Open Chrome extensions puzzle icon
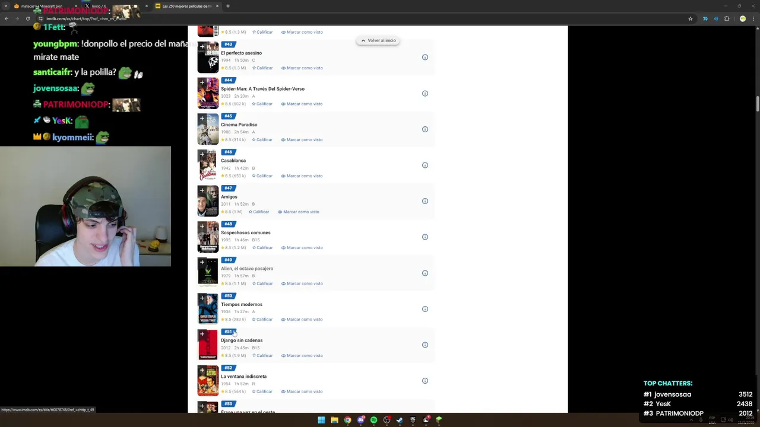 727,18
